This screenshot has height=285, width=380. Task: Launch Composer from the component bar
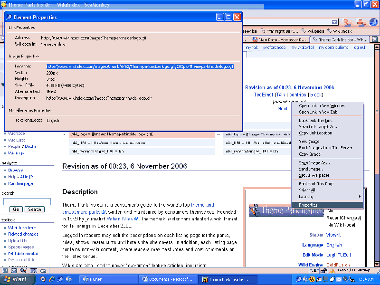click(x=23, y=271)
